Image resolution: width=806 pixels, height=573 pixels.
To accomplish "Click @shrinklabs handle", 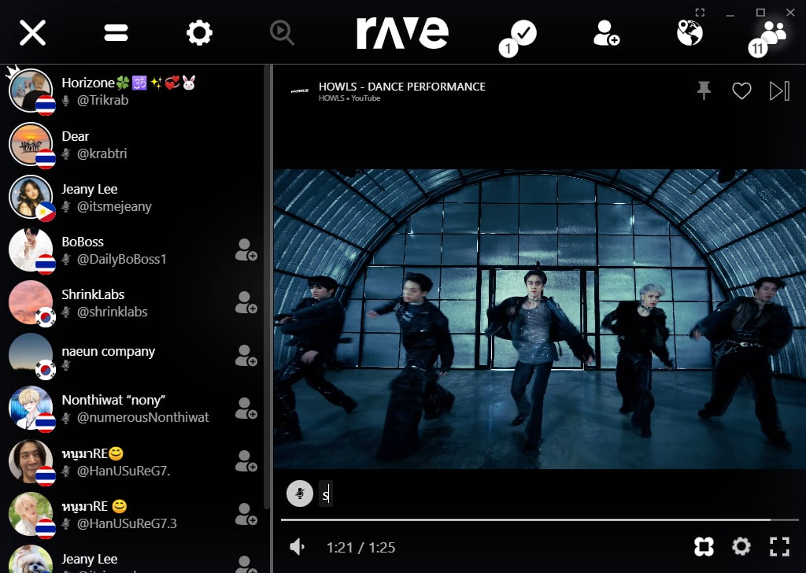I will pos(112,312).
